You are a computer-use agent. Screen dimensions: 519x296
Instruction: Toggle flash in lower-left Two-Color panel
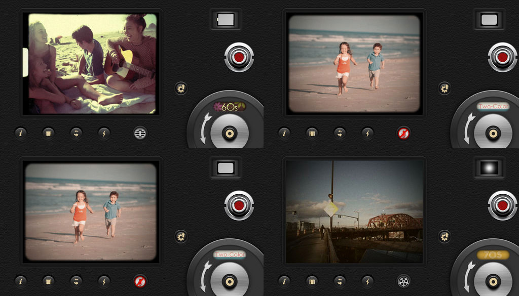(104, 281)
